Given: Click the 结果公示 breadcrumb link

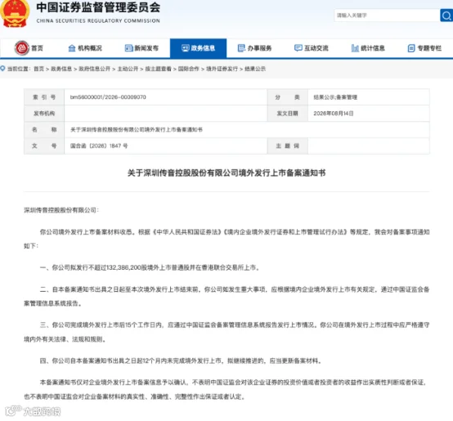Looking at the screenshot, I should (x=255, y=69).
